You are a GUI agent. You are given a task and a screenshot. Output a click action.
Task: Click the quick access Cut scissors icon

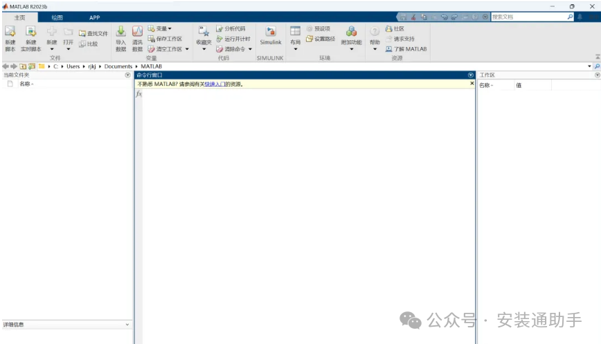point(413,17)
